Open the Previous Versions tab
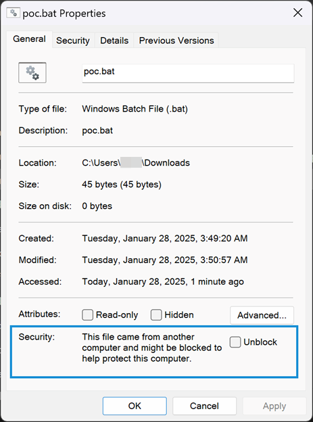 click(x=176, y=41)
